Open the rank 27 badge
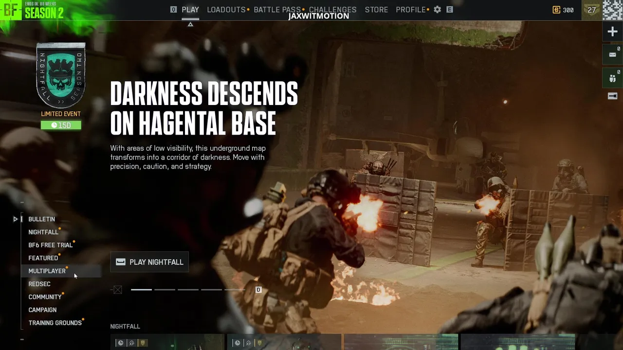 592,10
